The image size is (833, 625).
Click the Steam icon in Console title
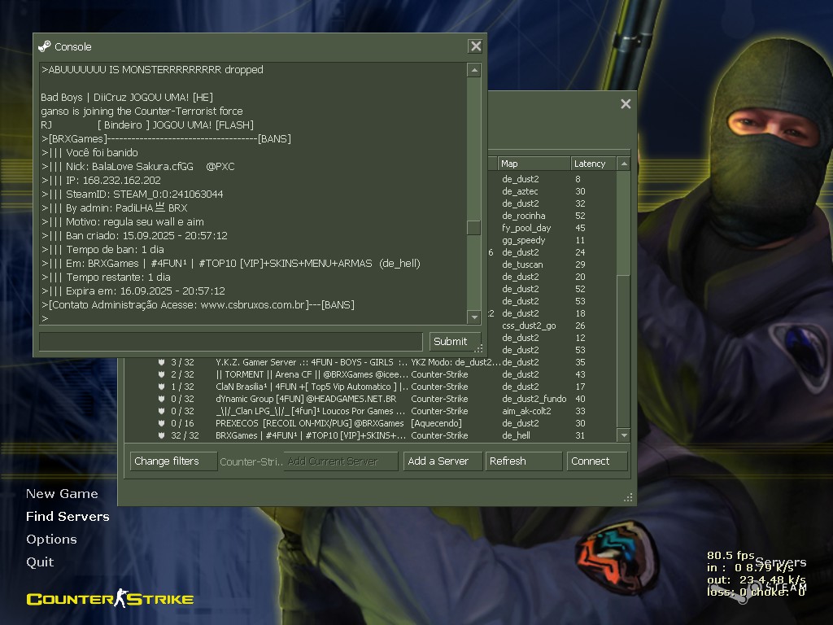click(x=45, y=46)
